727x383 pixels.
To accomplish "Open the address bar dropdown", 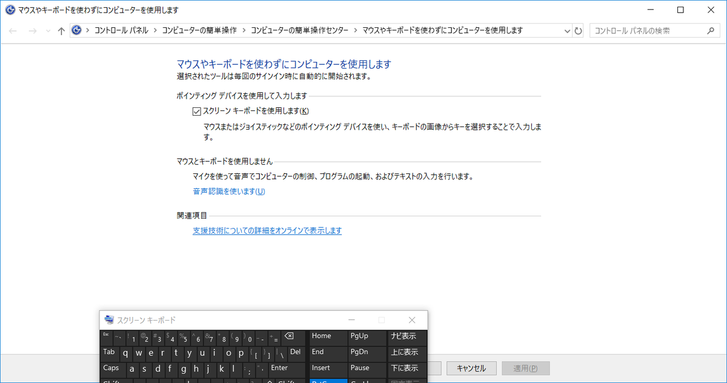I will pos(567,30).
